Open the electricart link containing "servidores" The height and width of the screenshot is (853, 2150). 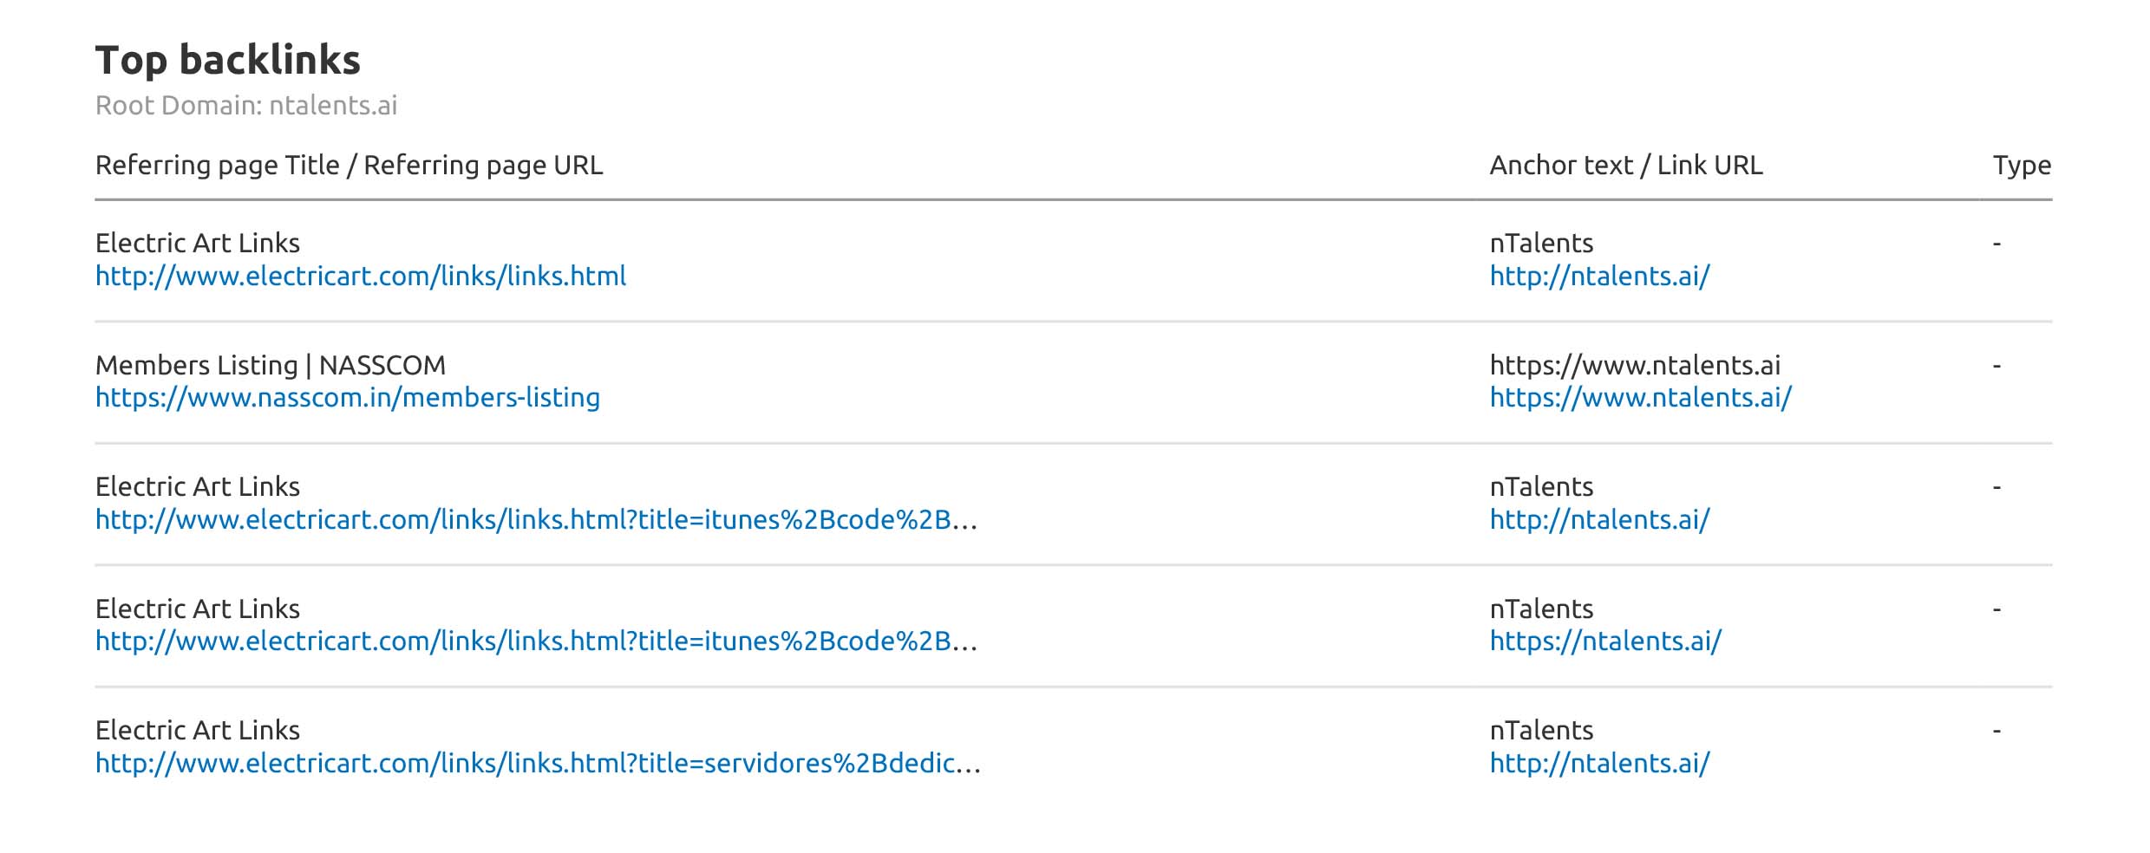538,764
